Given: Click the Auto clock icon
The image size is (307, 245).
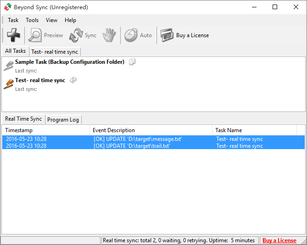Looking at the screenshot, I should point(131,35).
